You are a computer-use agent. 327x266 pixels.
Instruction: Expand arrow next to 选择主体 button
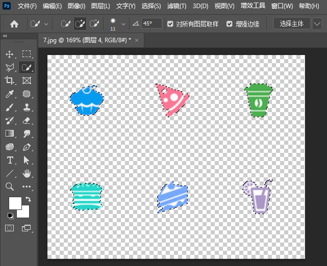coord(317,24)
